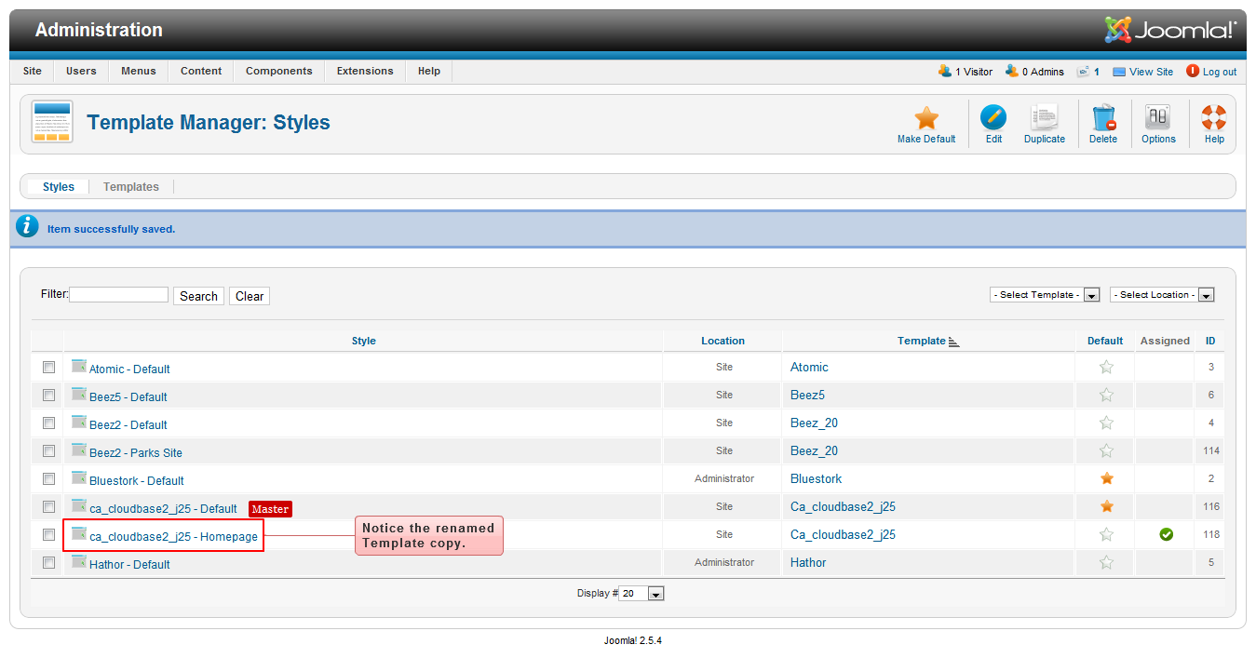Check the ca_cloudbase2_j25 - Default row checkbox
Viewport: 1256px width, 658px height.
[48, 506]
